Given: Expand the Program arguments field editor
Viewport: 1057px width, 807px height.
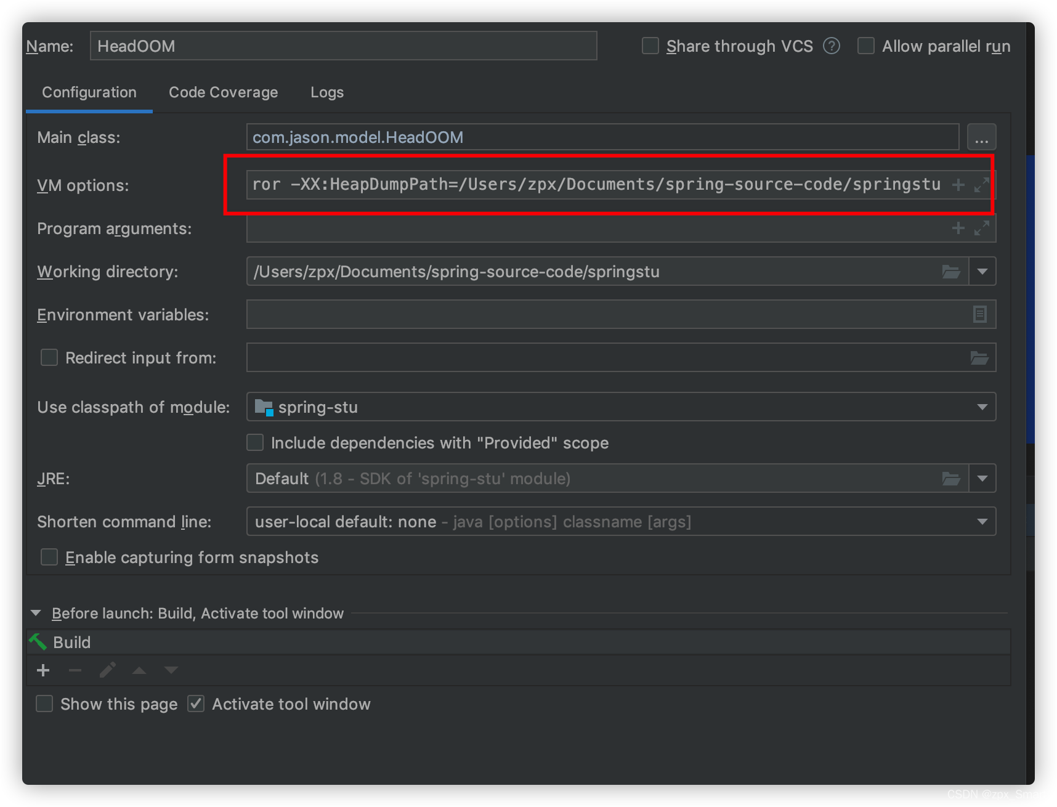Looking at the screenshot, I should pyautogui.click(x=982, y=229).
